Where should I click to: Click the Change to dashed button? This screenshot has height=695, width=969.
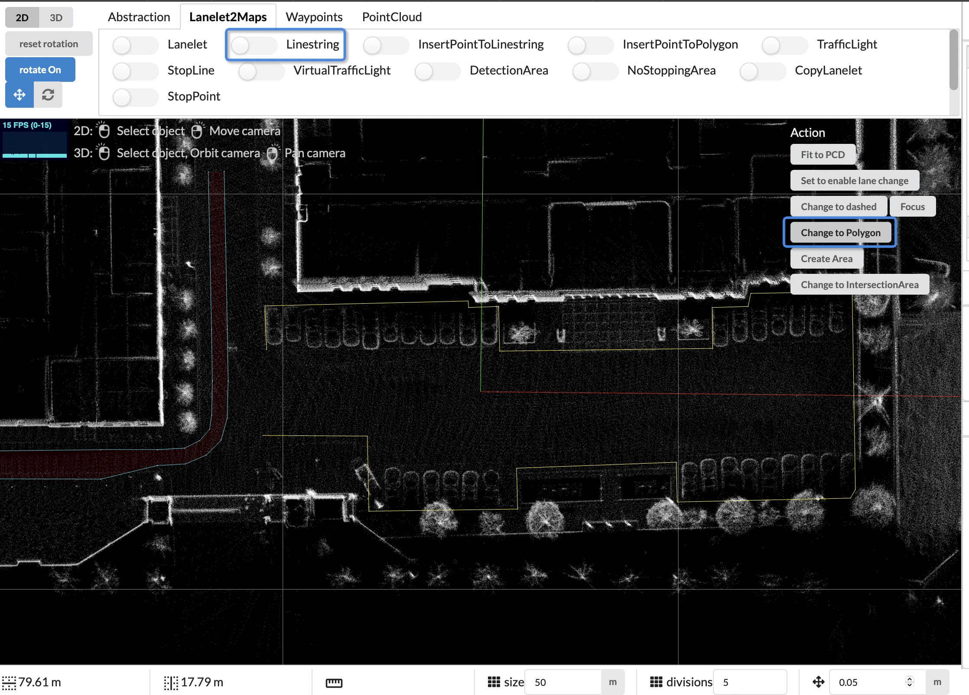839,207
